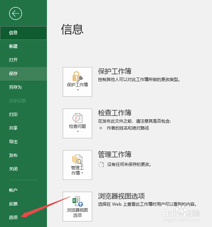The width and height of the screenshot is (212, 227).
Task: Expand the 管理工作簿 dropdown arrow
Action: [x=82, y=173]
